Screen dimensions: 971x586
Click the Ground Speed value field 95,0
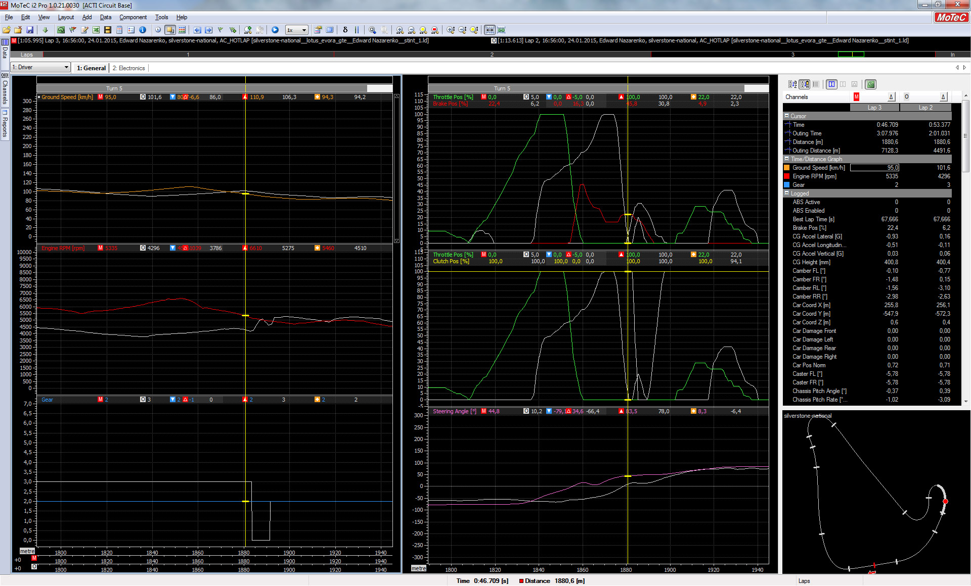[874, 168]
